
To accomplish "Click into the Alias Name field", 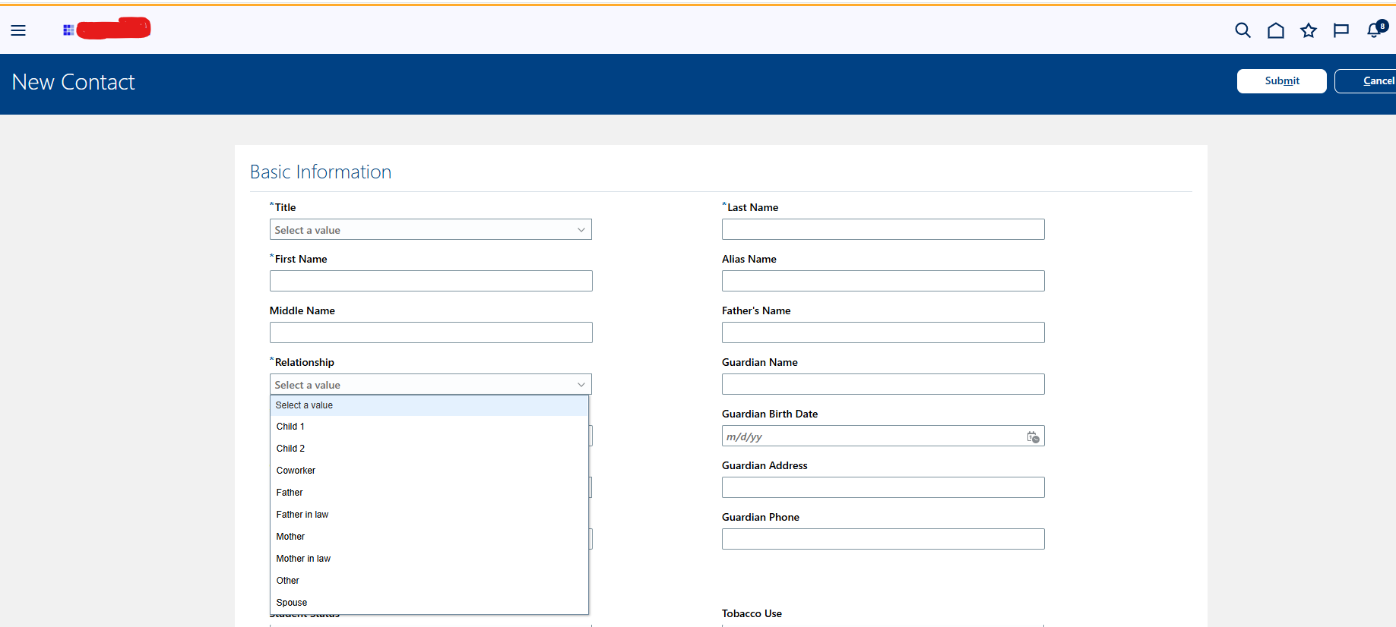I will coord(883,281).
